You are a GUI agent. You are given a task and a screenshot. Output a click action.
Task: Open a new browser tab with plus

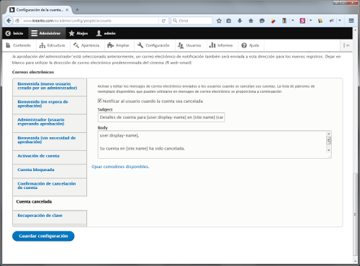click(77, 9)
